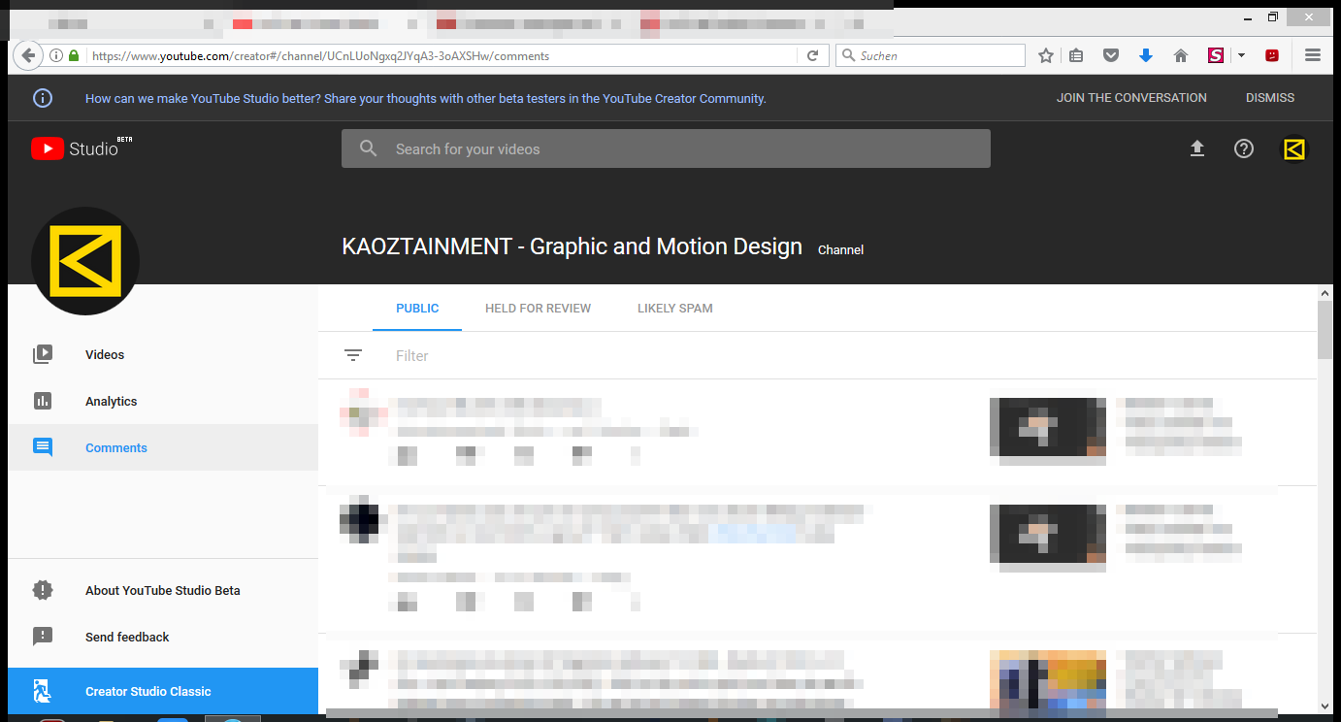
Task: Open the account avatar menu
Action: (1293, 148)
